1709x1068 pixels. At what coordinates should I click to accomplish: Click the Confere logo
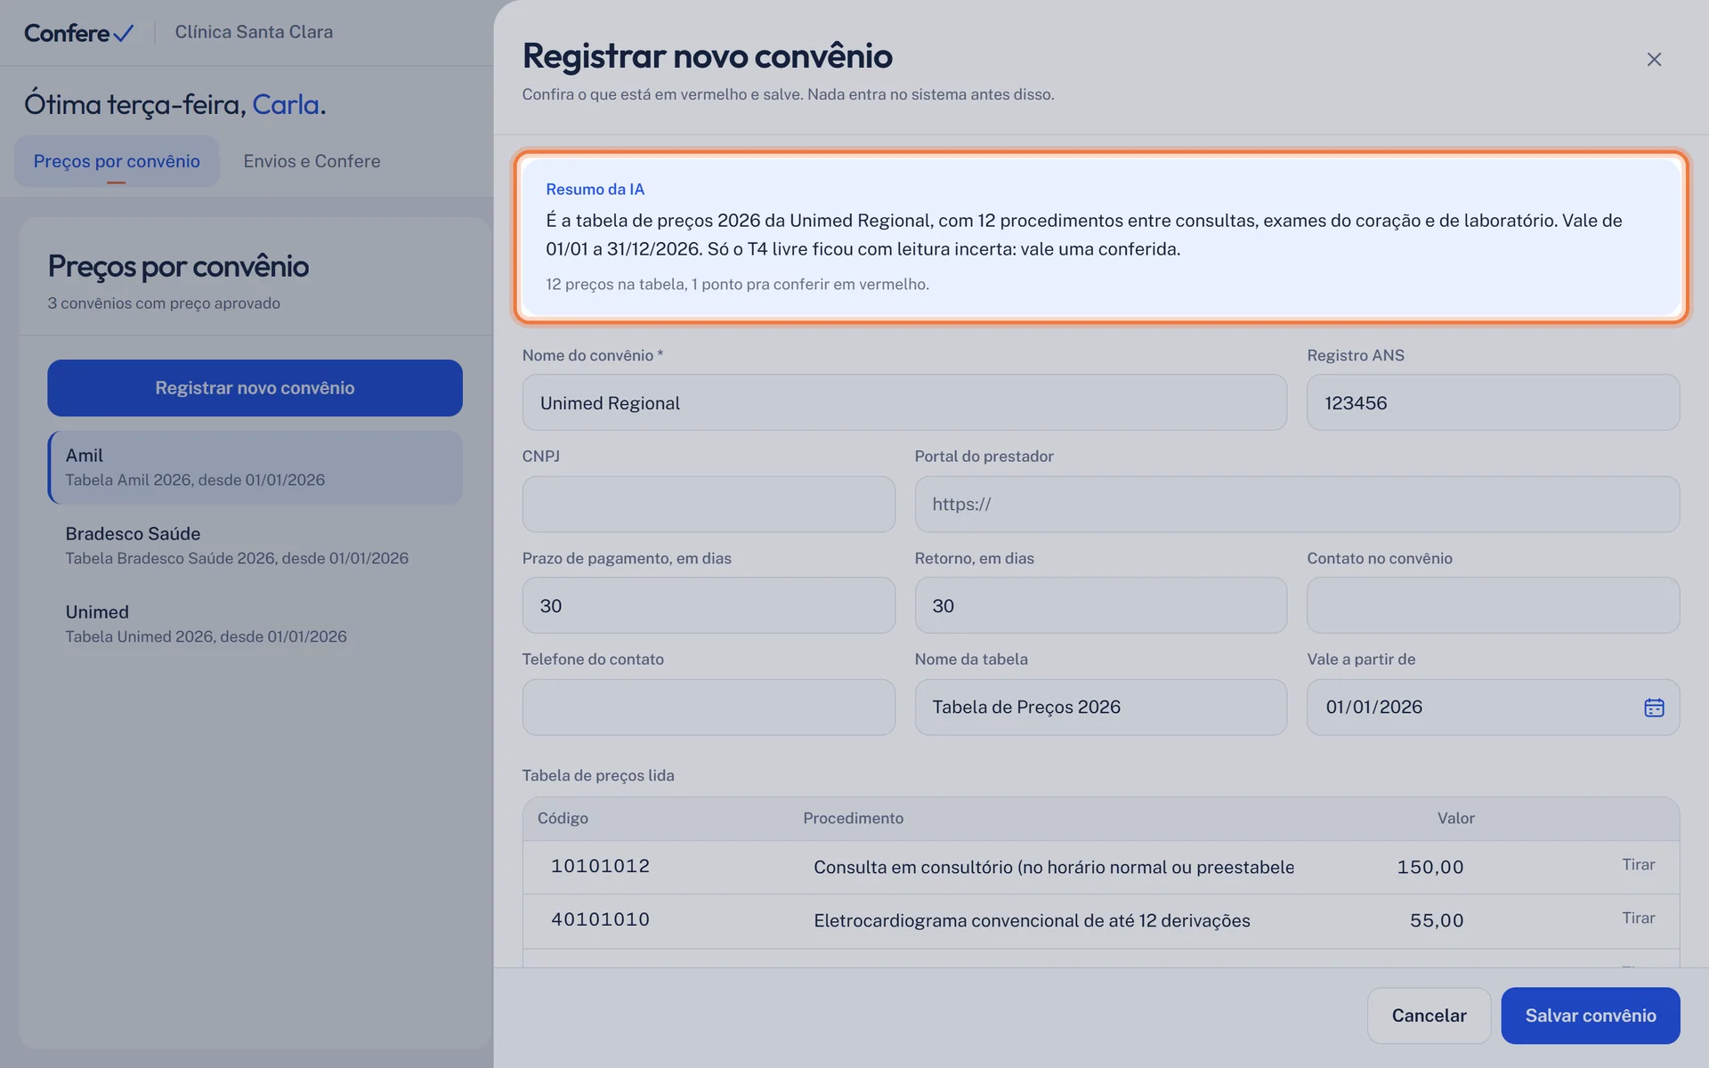(x=78, y=33)
